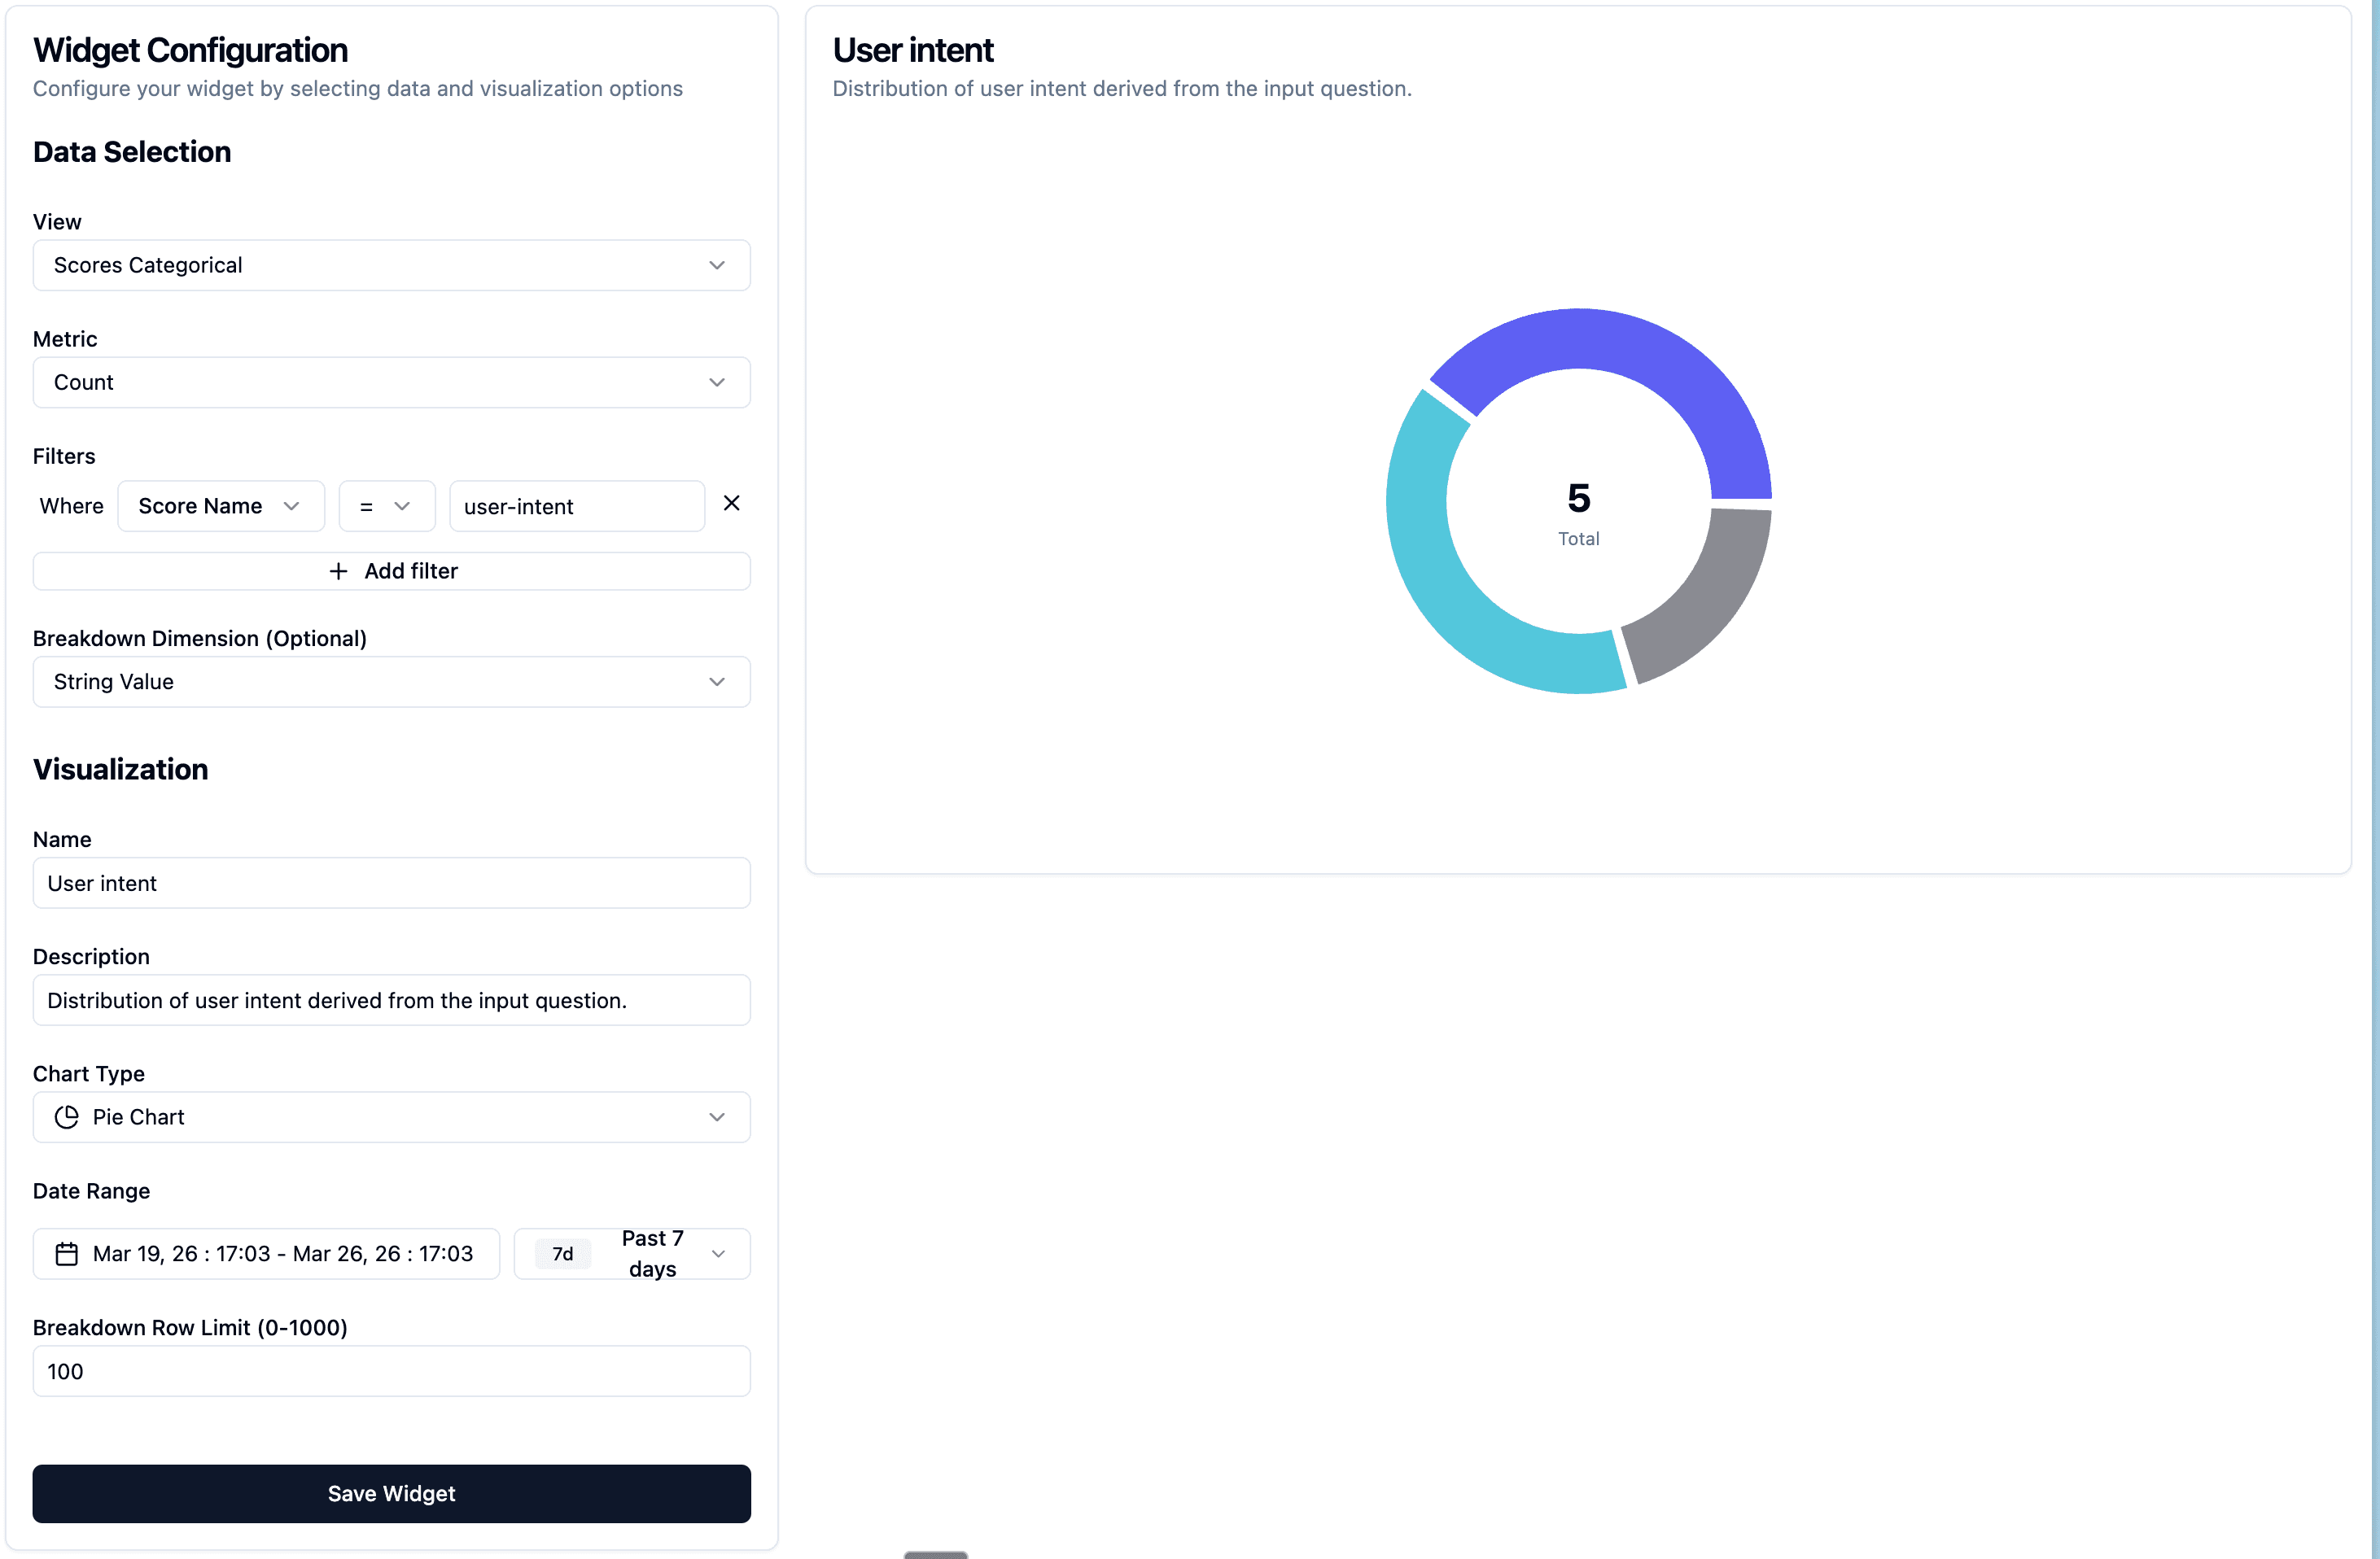Select the user-intent filter value field

click(x=576, y=505)
